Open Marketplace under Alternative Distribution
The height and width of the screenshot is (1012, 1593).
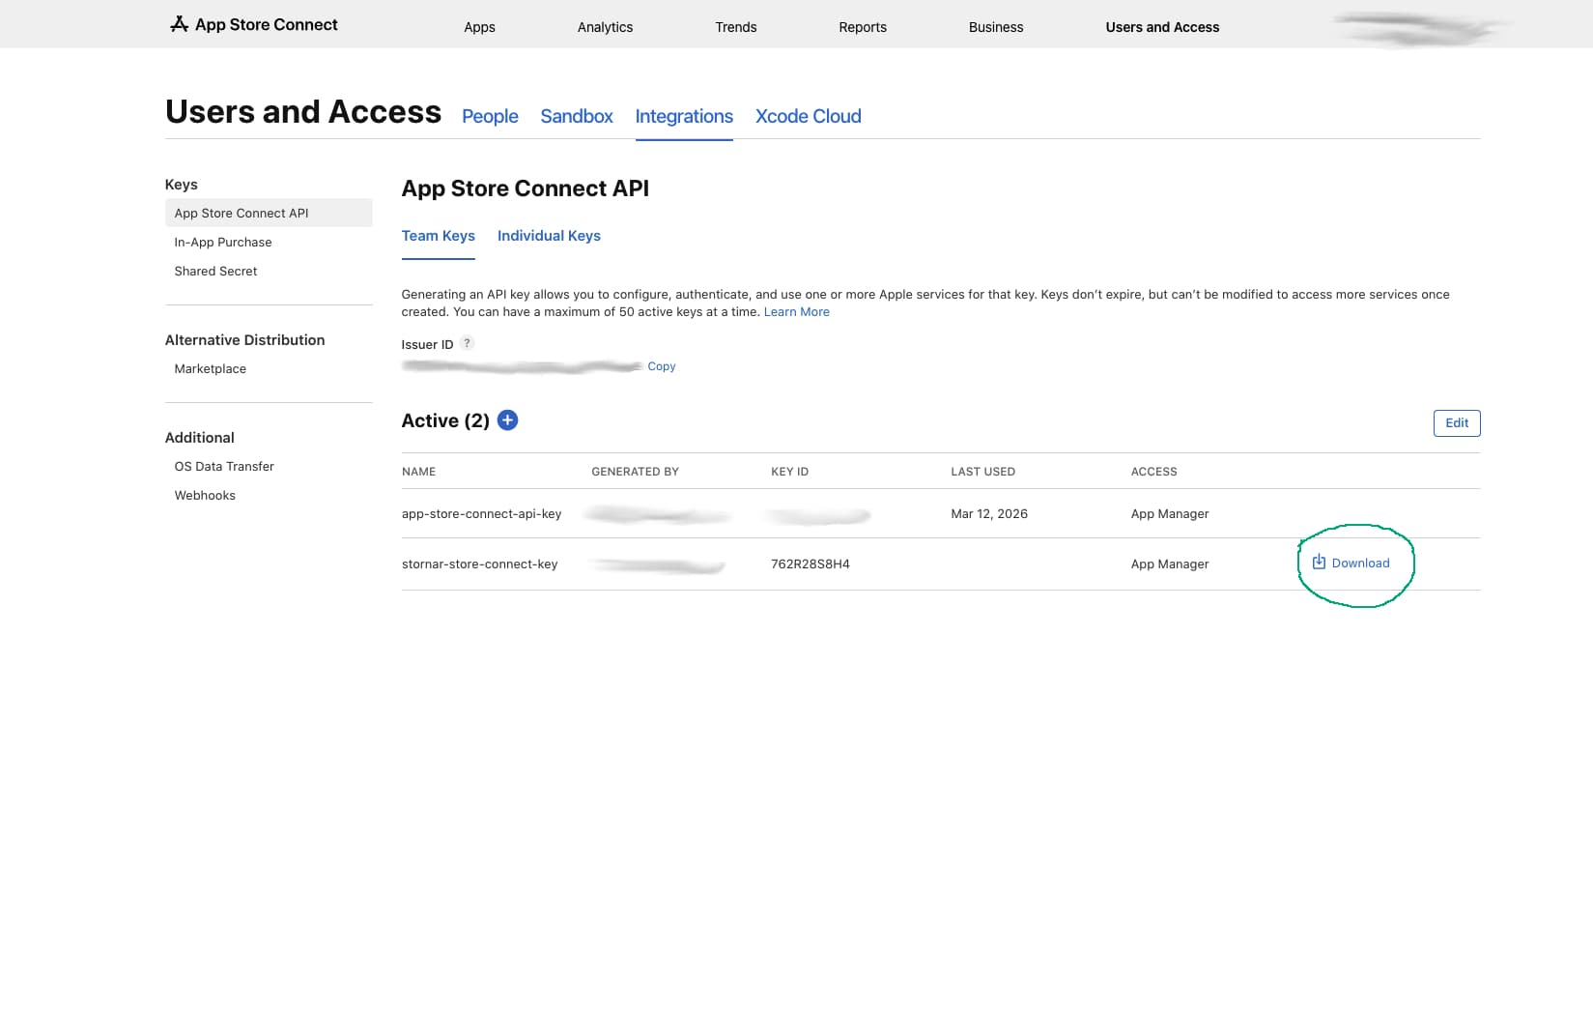click(210, 368)
